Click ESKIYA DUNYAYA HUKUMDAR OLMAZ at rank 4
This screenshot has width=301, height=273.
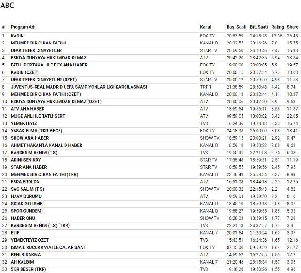44,58
